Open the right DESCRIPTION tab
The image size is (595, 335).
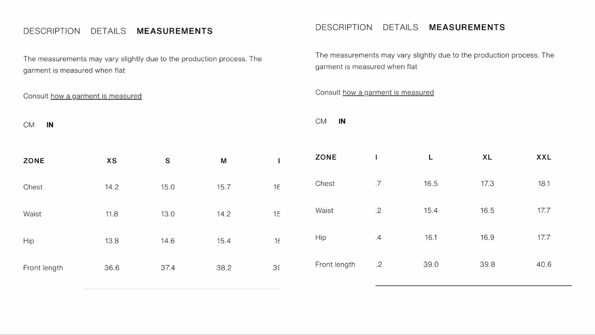[x=344, y=27]
